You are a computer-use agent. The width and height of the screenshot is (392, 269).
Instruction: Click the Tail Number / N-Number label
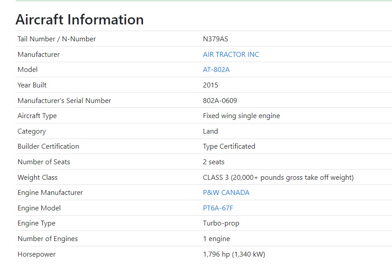pos(57,39)
